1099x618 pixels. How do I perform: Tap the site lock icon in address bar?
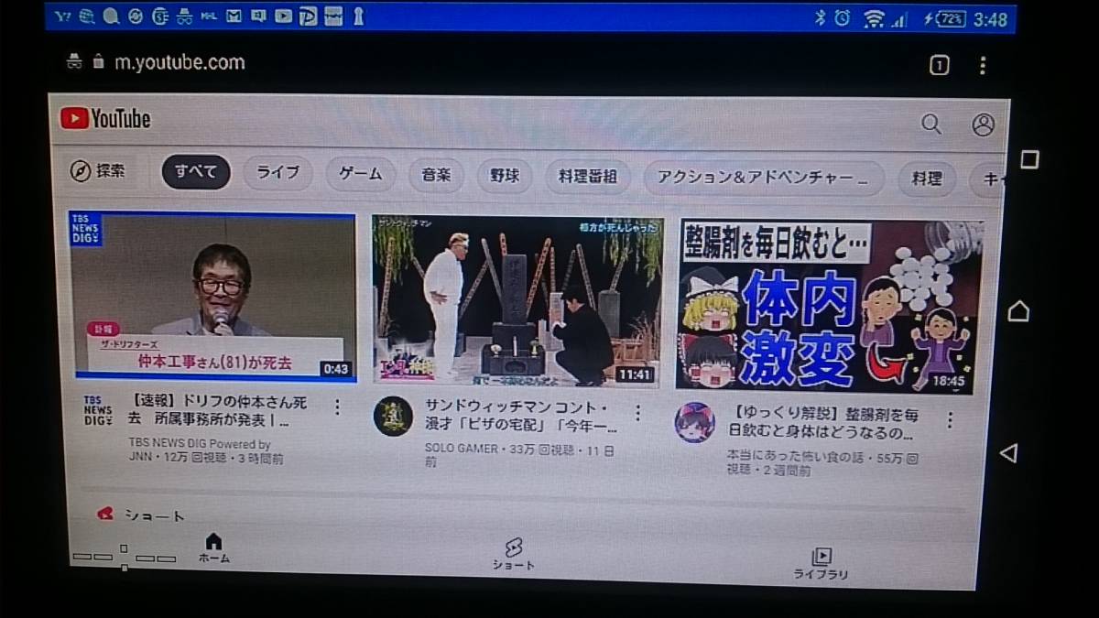click(x=99, y=62)
